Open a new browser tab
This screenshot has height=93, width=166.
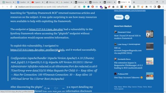coord(134,2)
